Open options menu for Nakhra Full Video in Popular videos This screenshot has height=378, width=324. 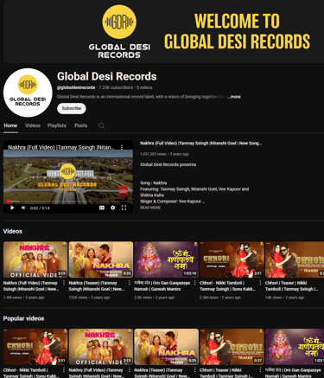pos(130,370)
